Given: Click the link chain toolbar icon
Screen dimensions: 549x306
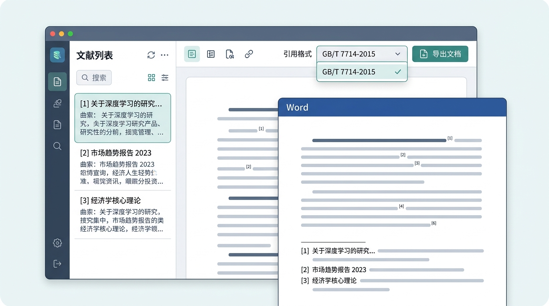Looking at the screenshot, I should pos(249,54).
